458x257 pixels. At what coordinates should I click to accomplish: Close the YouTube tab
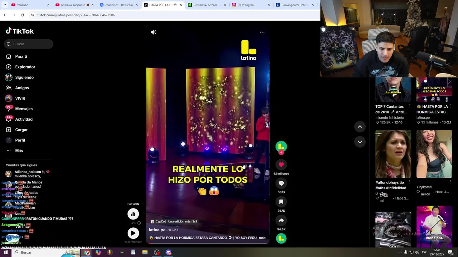pyautogui.click(x=48, y=5)
